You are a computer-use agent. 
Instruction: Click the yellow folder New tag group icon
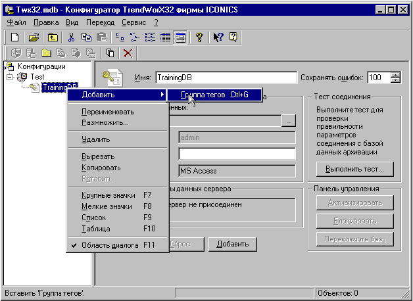tap(46, 53)
